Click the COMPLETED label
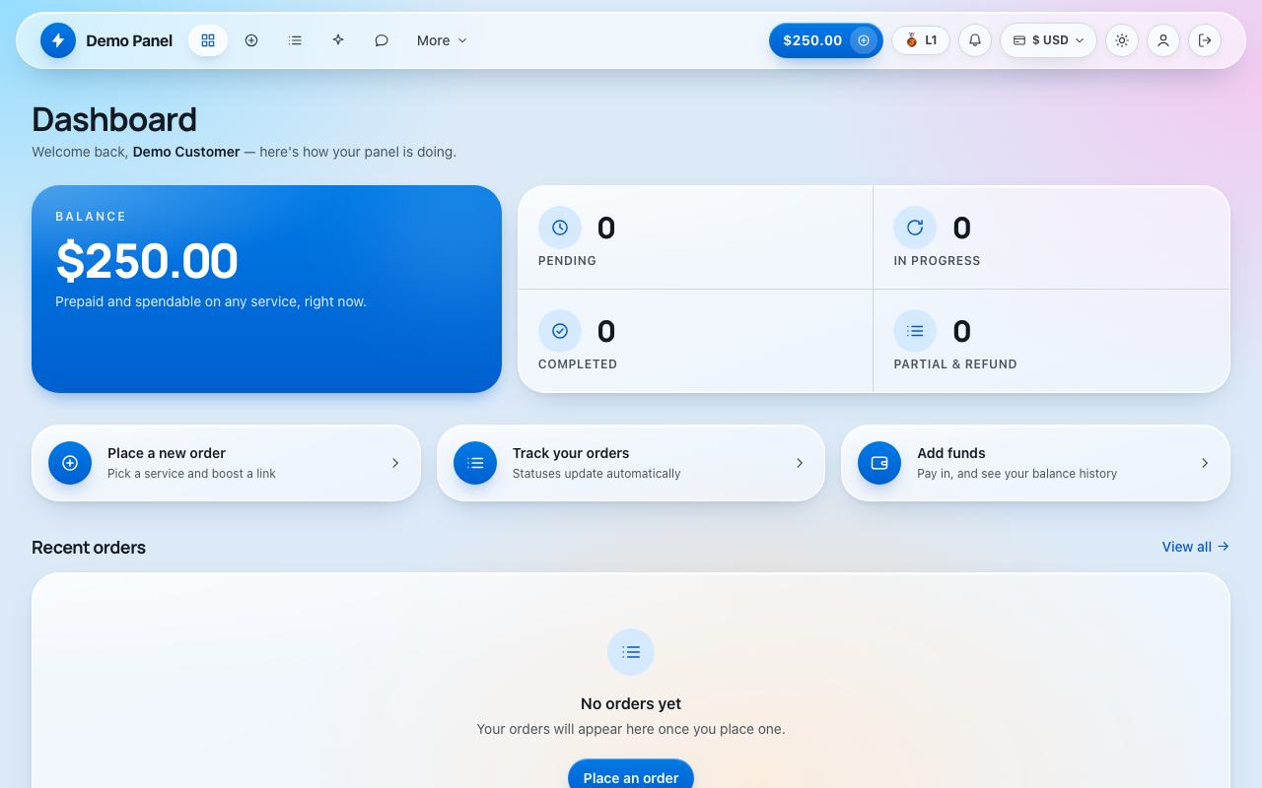The image size is (1262, 788). click(578, 364)
